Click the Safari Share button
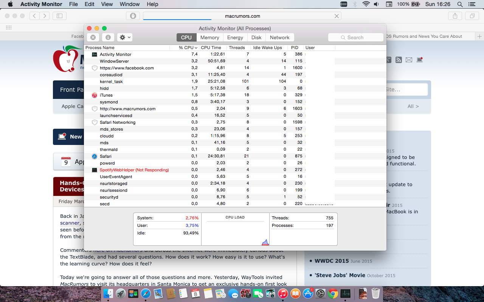This screenshot has height=302, width=484. coord(455,16)
